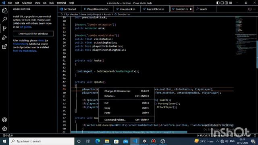Choose Copy from context menu

[127, 108]
